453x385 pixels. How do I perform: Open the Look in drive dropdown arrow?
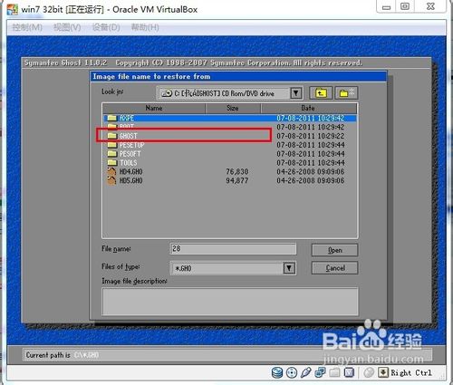[295, 93]
